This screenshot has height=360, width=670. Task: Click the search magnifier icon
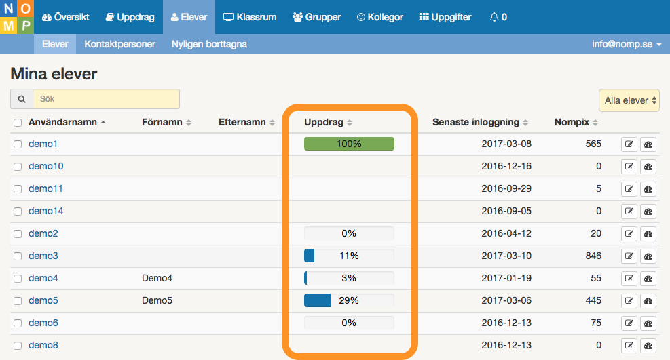(21, 99)
